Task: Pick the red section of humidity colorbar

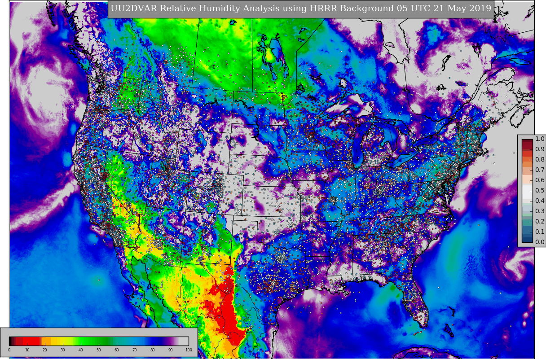Action: click(x=31, y=341)
